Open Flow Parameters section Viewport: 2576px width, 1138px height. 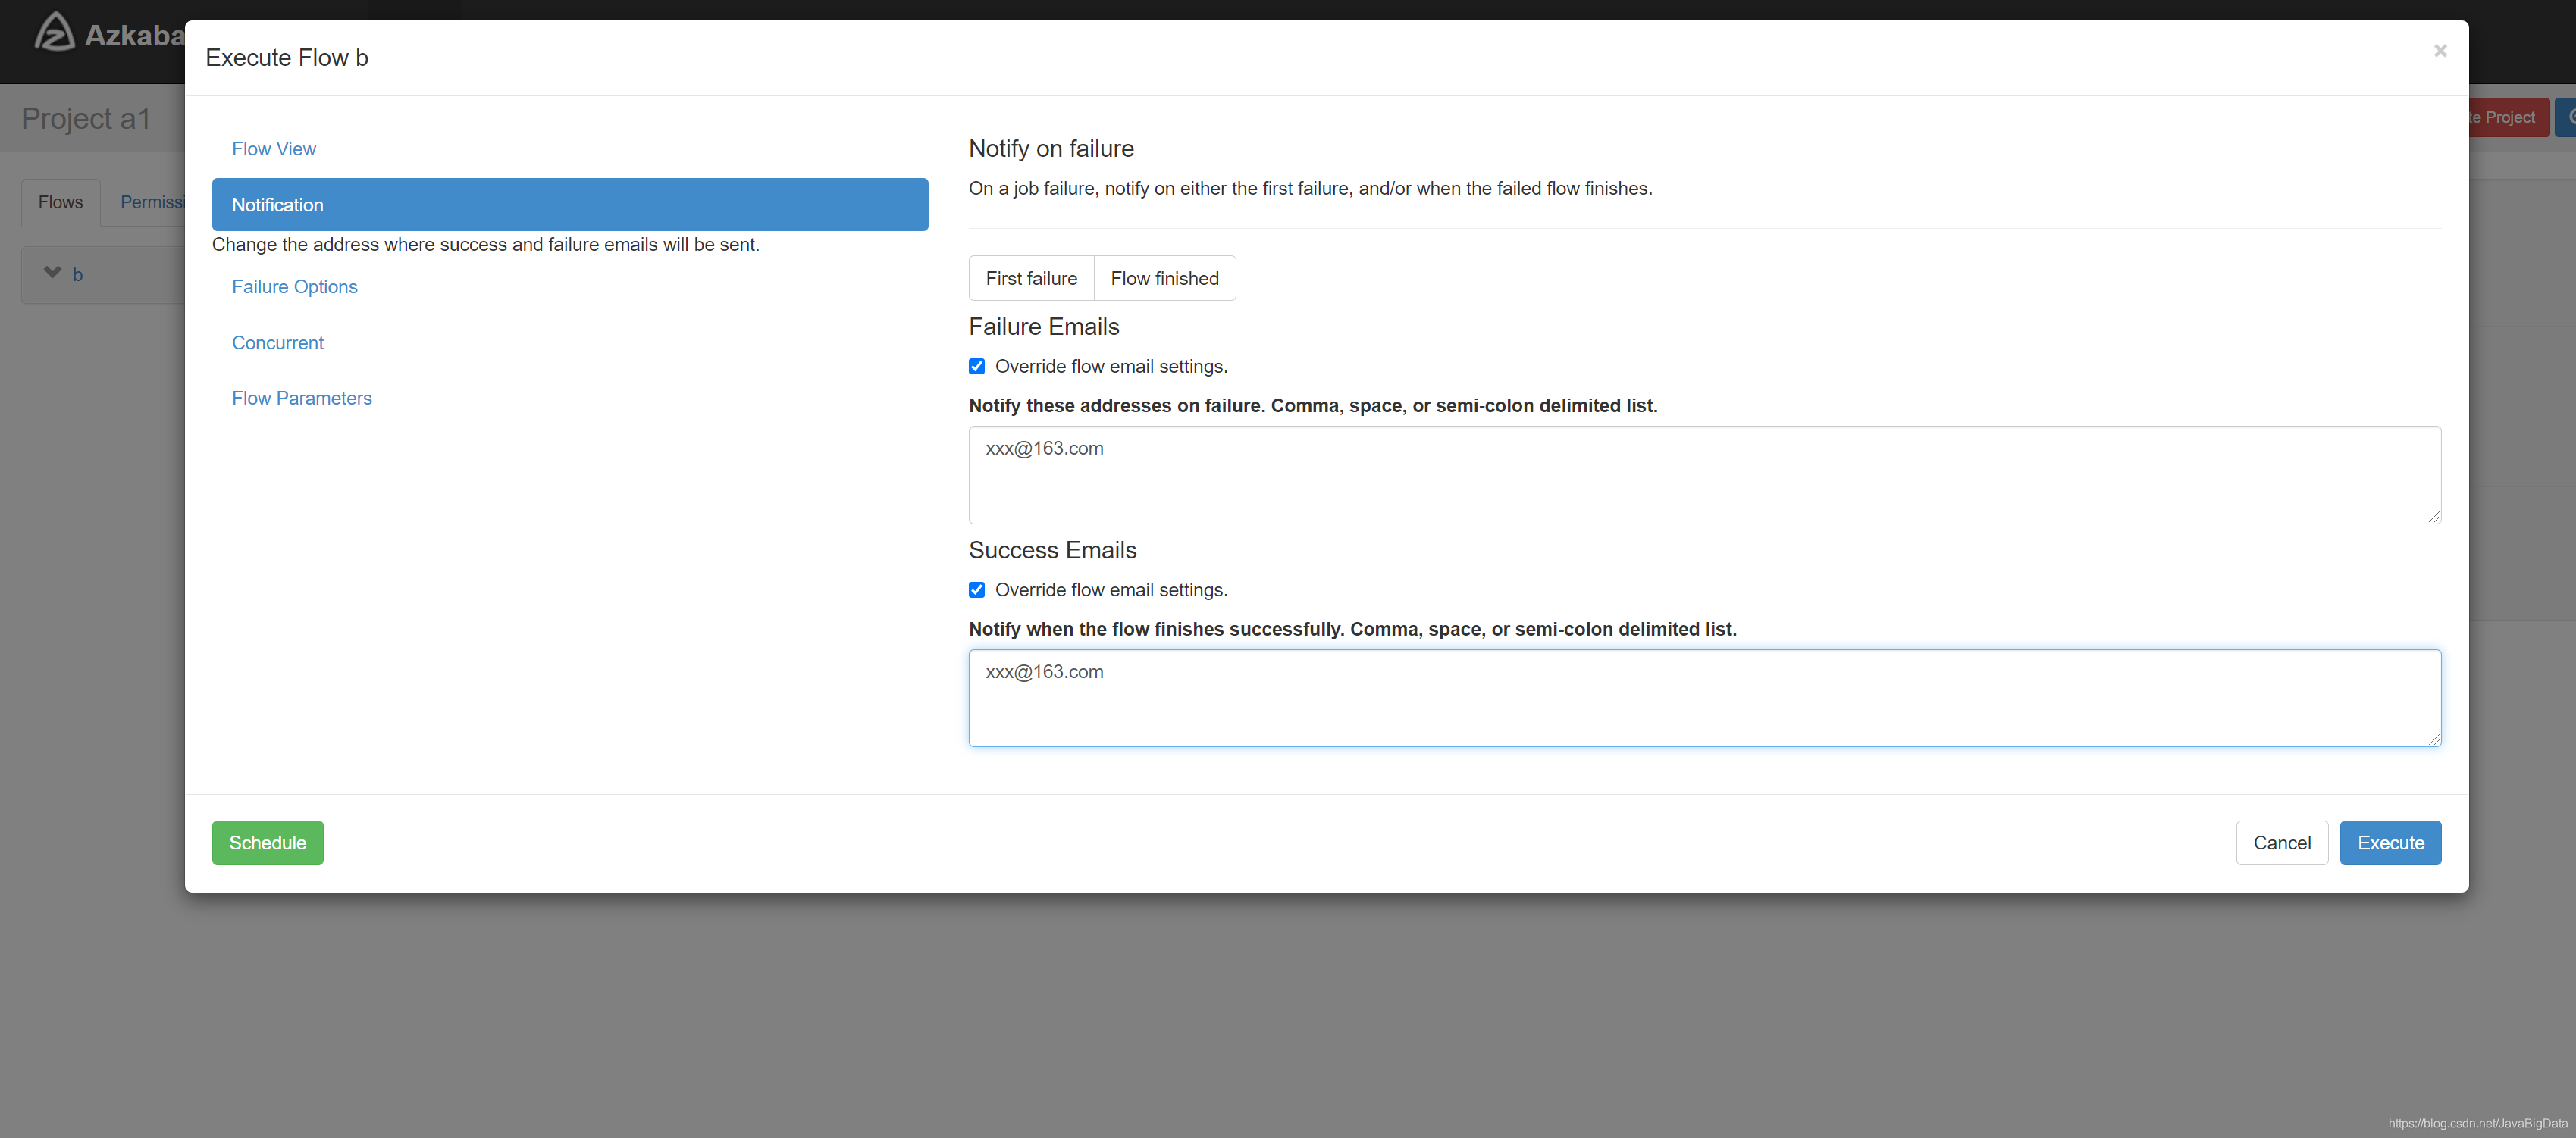[x=301, y=398]
